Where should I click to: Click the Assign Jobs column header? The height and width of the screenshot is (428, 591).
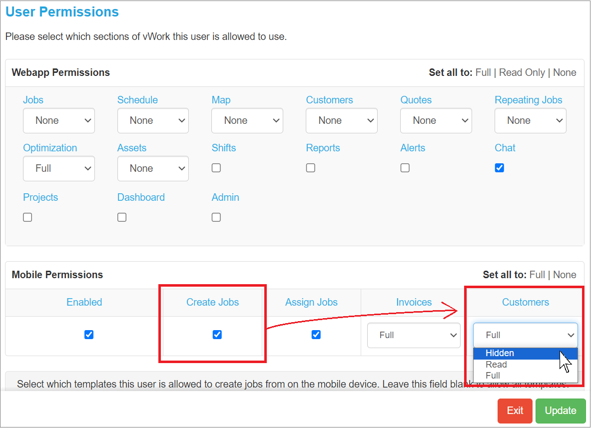tap(311, 302)
